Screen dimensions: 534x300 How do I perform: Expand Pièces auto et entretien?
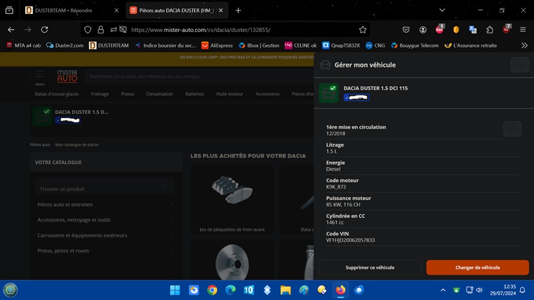pyautogui.click(x=105, y=205)
